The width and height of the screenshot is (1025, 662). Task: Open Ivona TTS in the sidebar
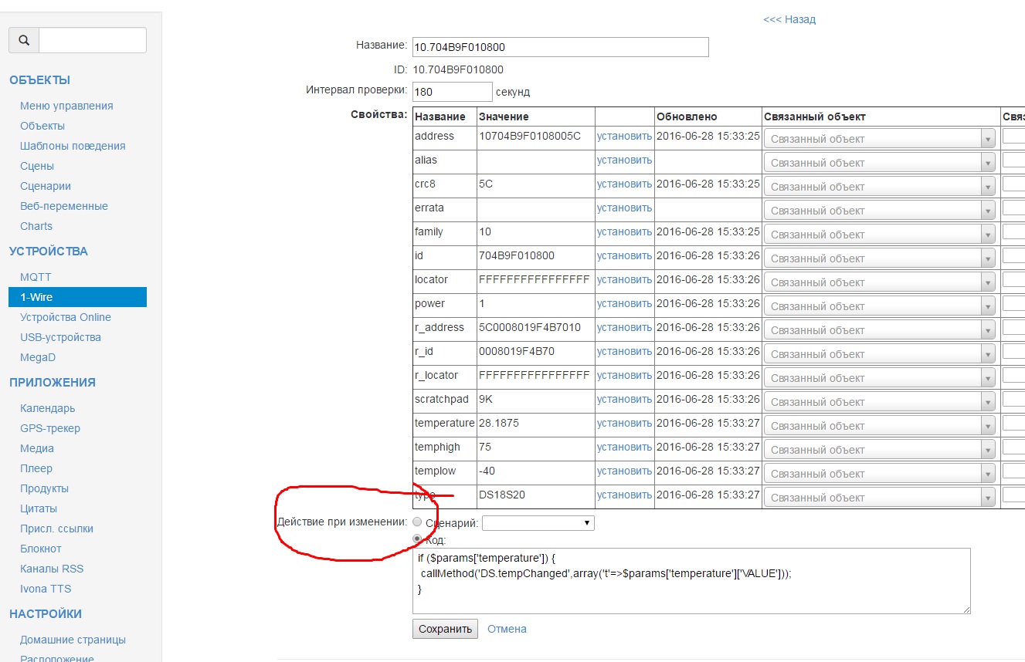tap(46, 589)
